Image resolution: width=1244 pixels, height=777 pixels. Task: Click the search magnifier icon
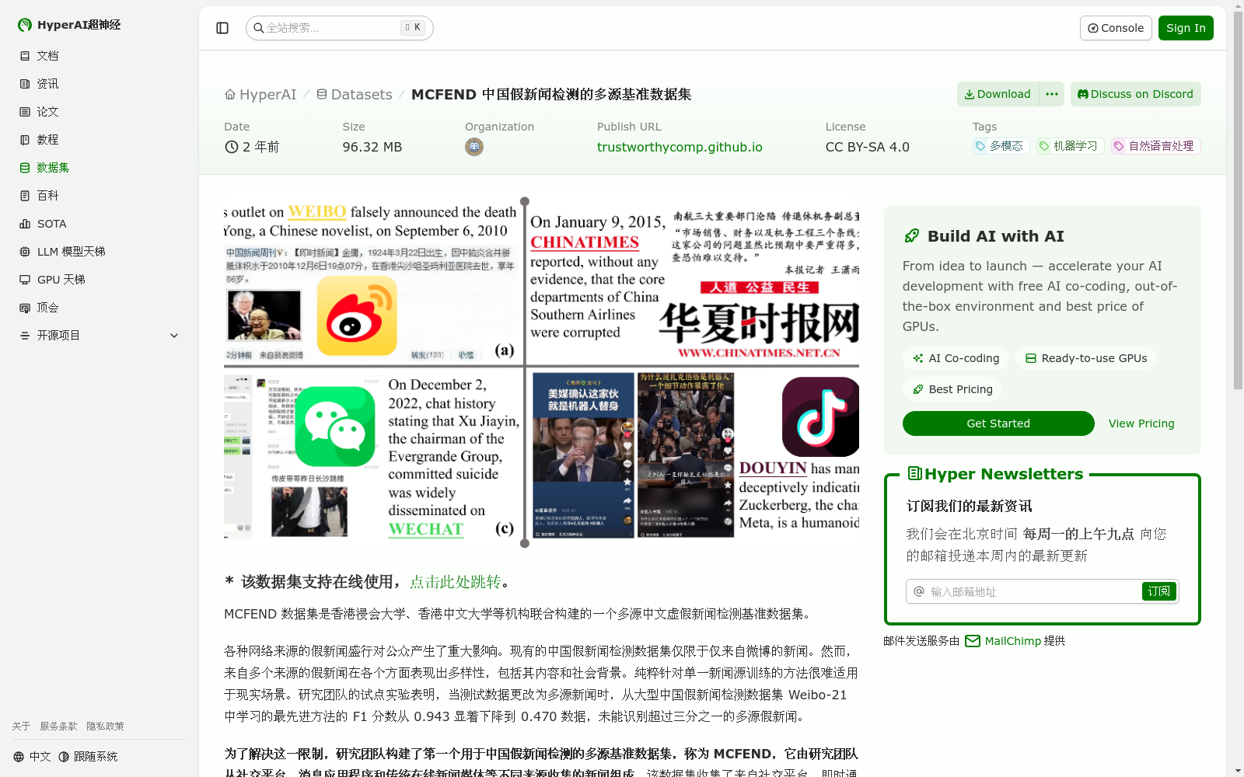coord(259,28)
